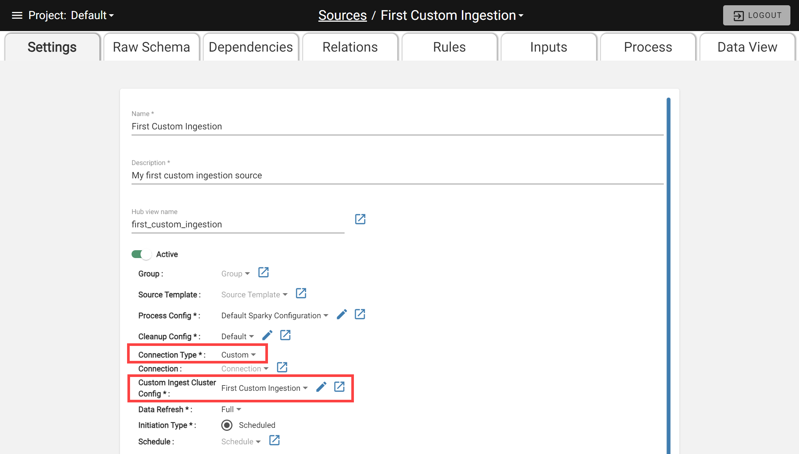This screenshot has height=454, width=799.
Task: Click the blue vertical scrollbar
Action: [668, 276]
